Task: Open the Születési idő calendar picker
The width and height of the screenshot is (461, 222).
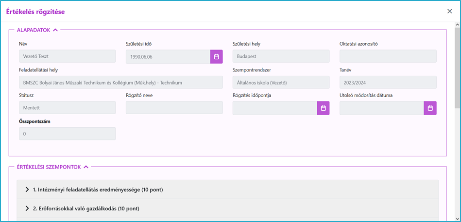Action: coord(216,56)
